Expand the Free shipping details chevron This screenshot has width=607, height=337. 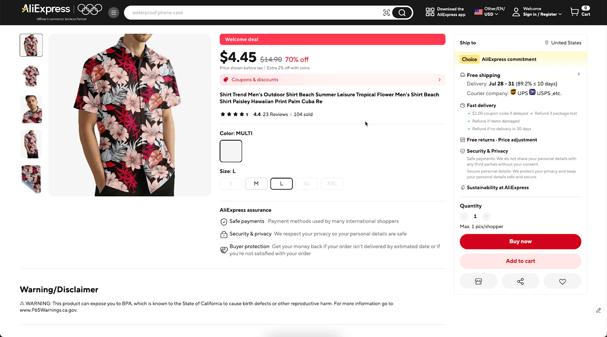[579, 74]
